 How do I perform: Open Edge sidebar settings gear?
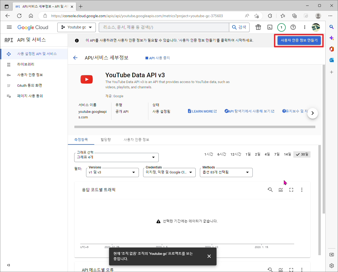(332, 265)
